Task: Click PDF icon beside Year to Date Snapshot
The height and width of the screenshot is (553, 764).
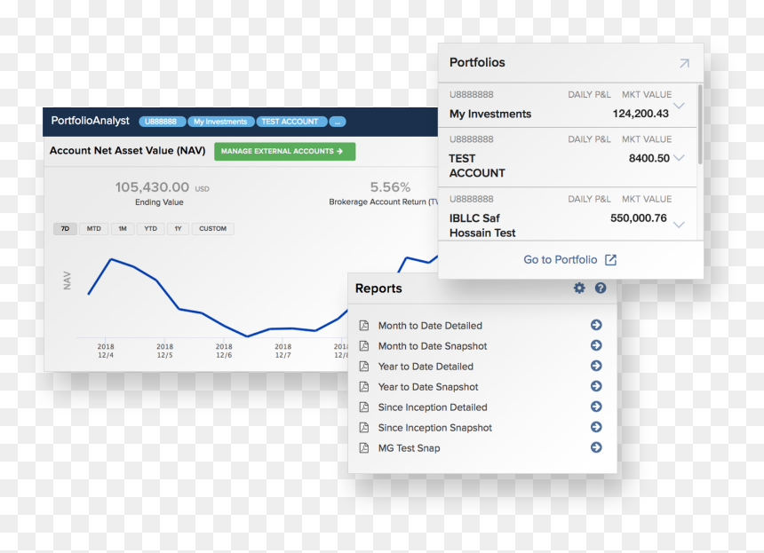Action: click(x=364, y=387)
